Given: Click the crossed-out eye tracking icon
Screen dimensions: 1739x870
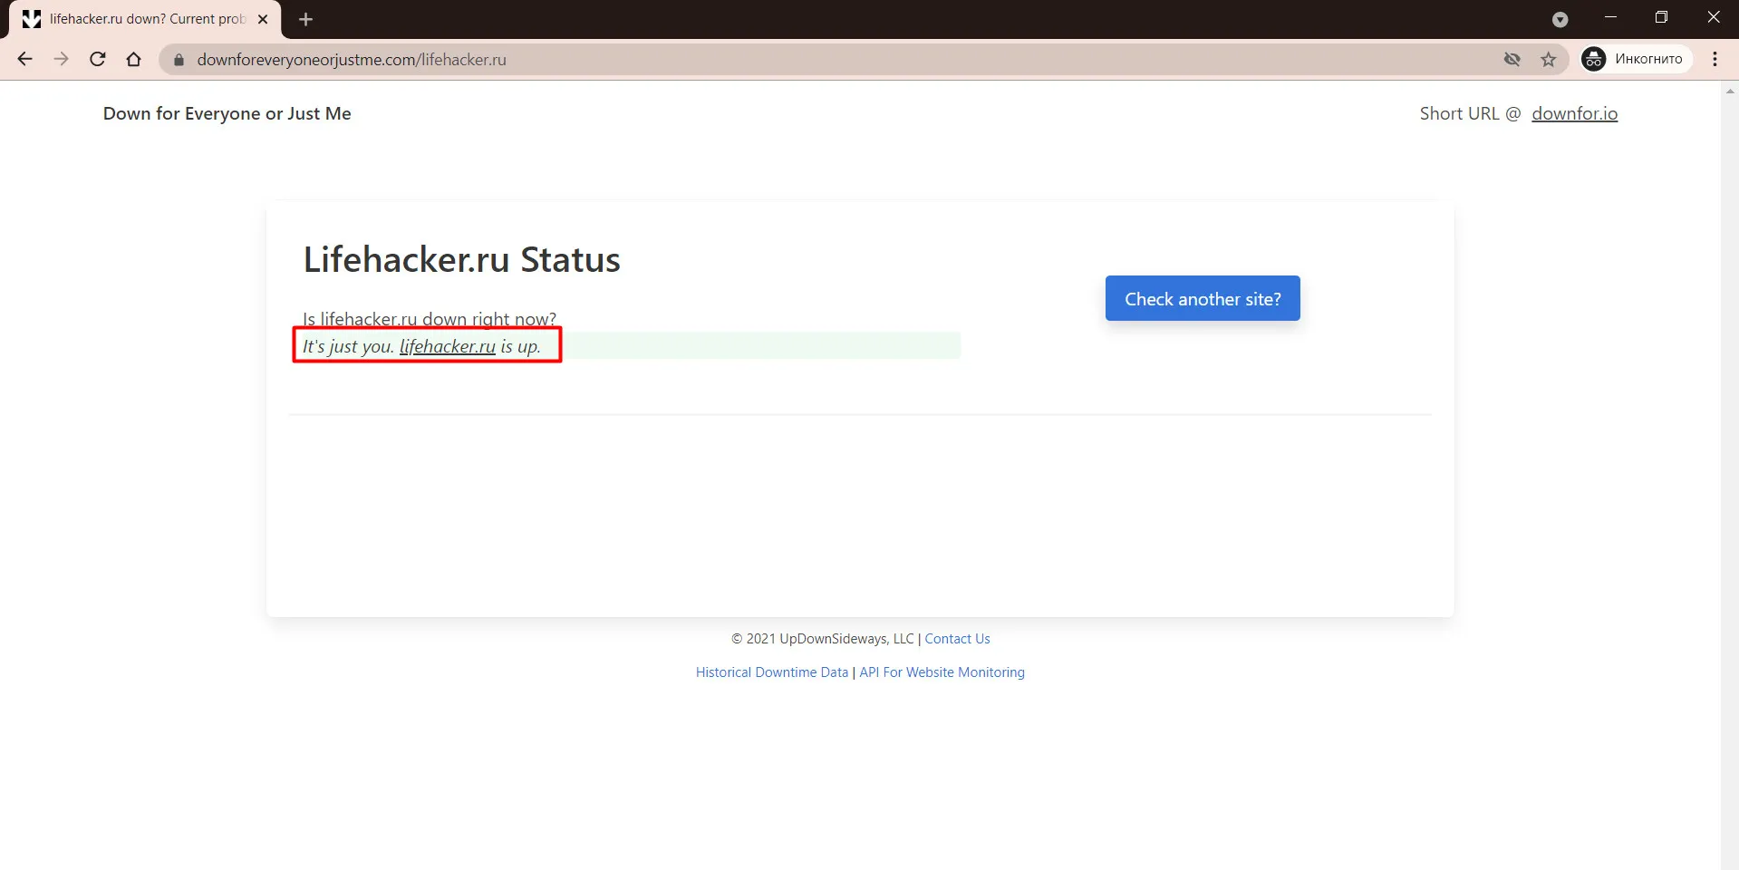Looking at the screenshot, I should [1512, 59].
